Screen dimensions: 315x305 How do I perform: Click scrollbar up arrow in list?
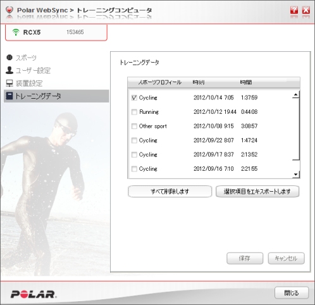click(296, 95)
